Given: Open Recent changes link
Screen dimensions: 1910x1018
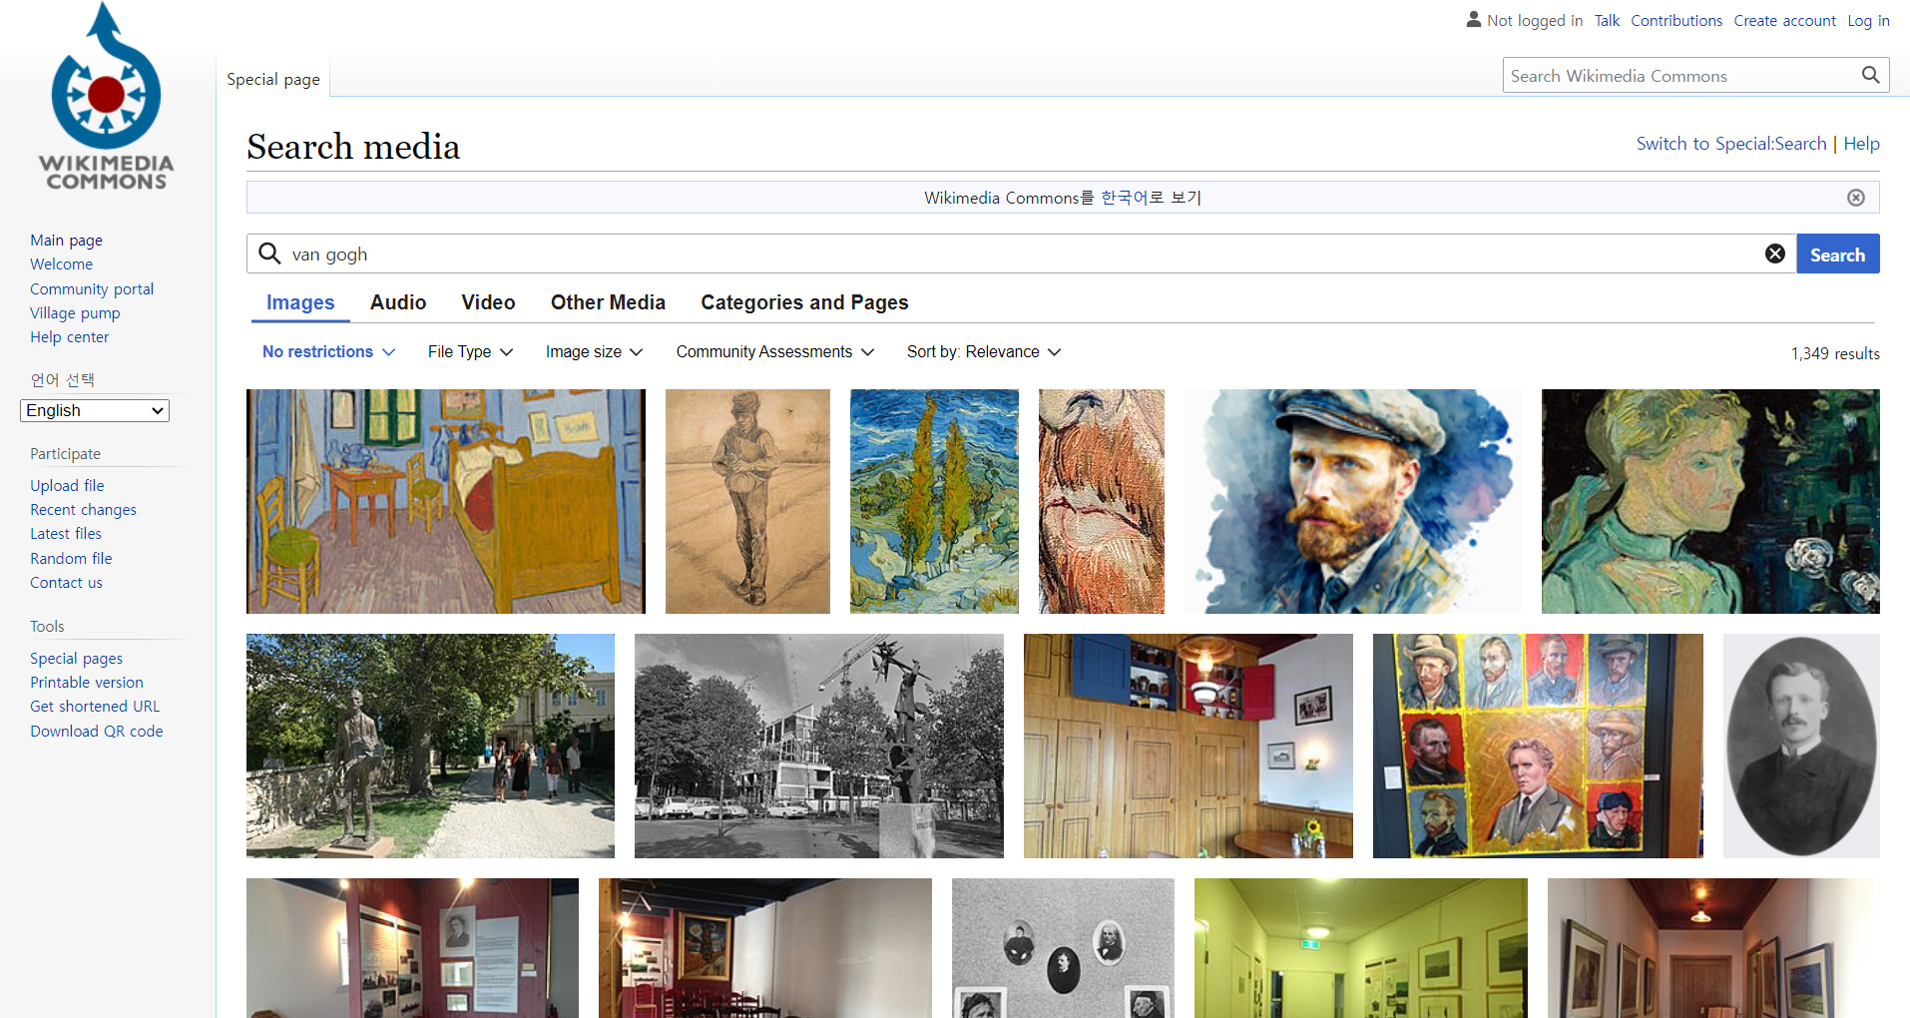Looking at the screenshot, I should (x=83, y=509).
